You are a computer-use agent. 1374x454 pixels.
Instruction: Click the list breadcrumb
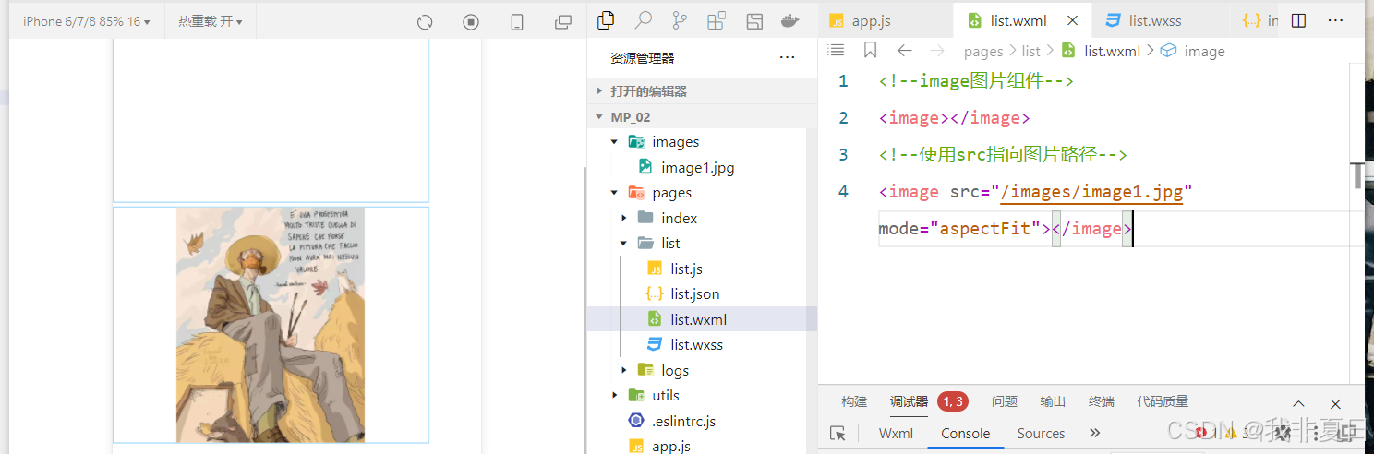[1031, 52]
